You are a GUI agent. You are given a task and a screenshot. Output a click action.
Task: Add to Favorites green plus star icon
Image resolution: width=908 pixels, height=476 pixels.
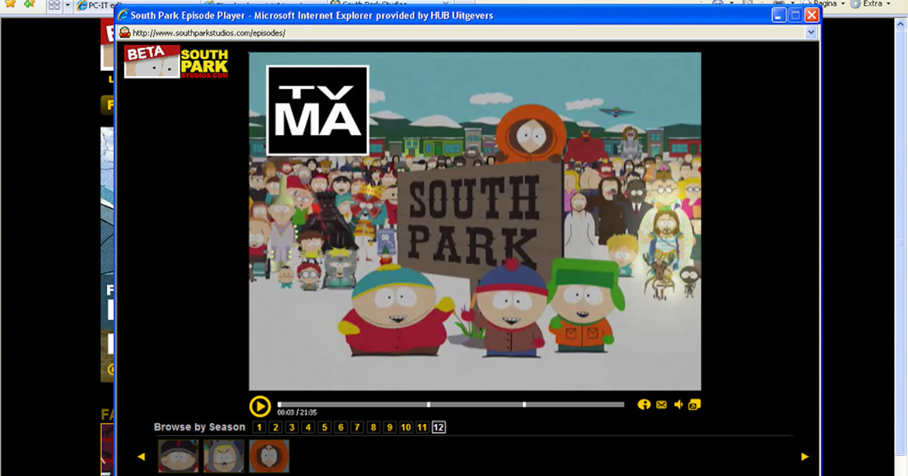[x=29, y=4]
